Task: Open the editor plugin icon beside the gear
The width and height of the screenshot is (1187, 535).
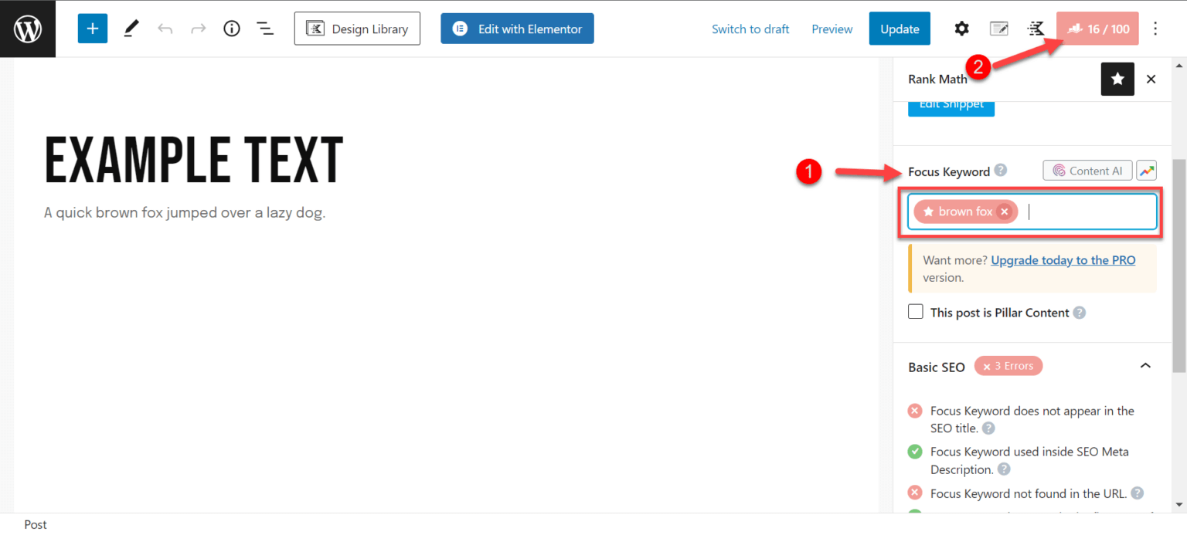Action: (999, 29)
